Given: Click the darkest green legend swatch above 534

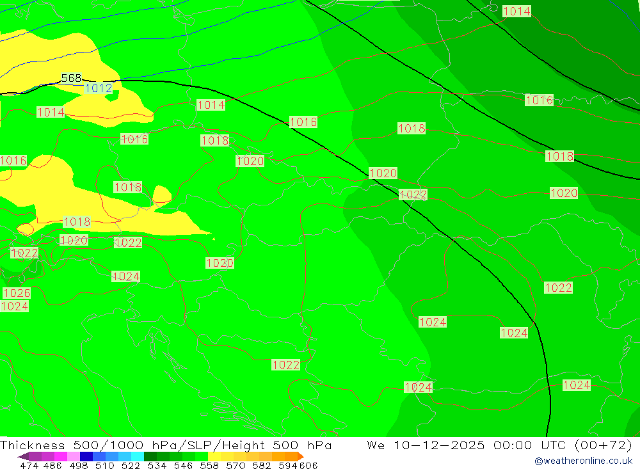Looking at the screenshot, I should click(x=150, y=456).
